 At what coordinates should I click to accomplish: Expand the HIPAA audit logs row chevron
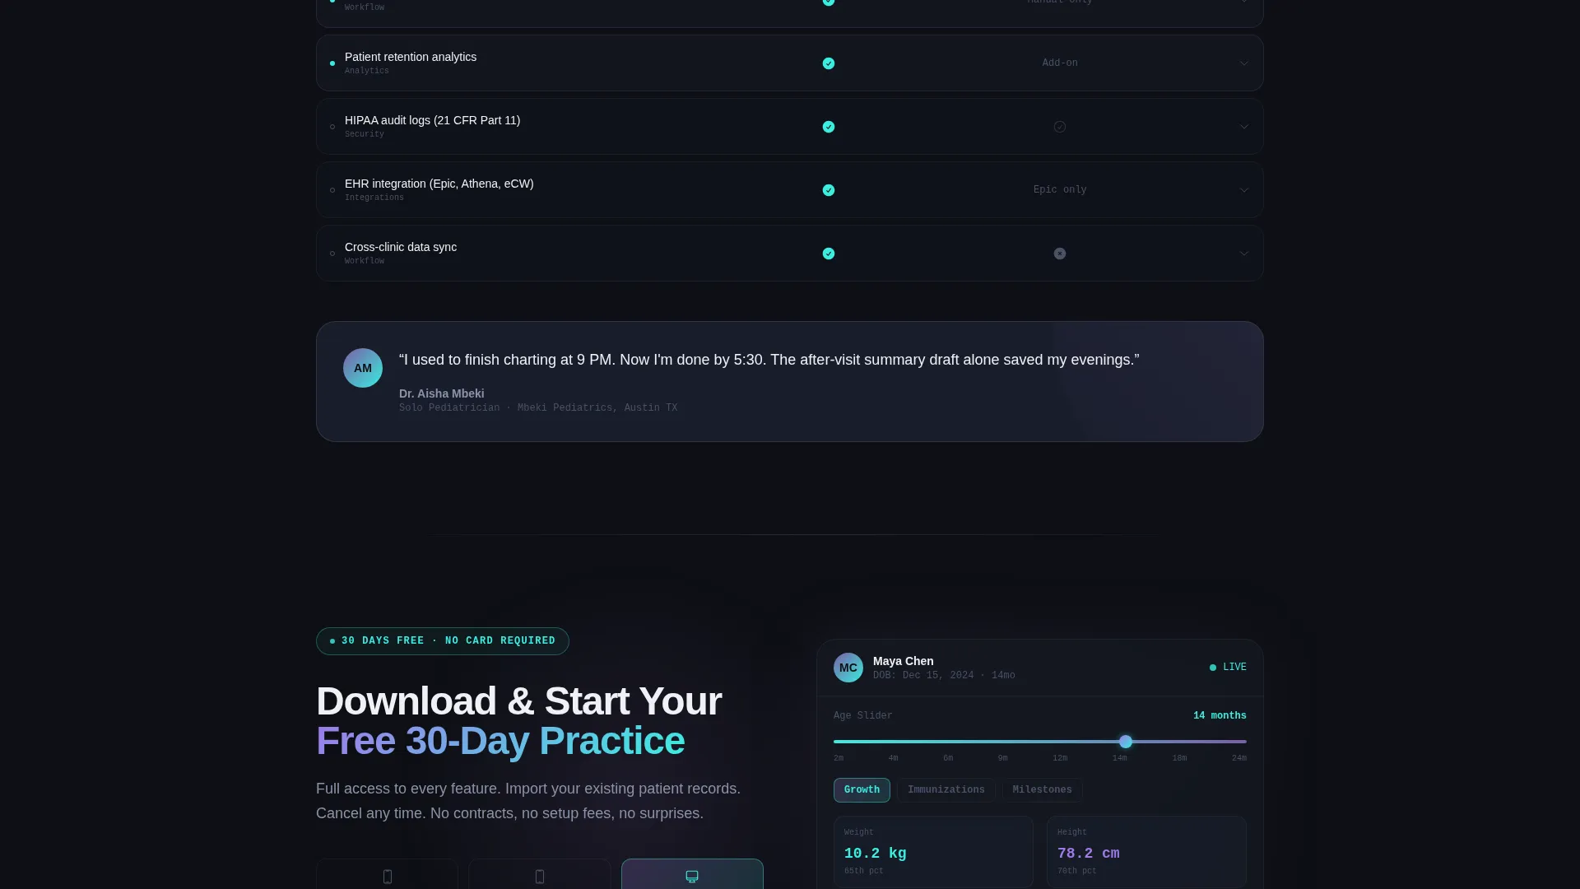1244,127
